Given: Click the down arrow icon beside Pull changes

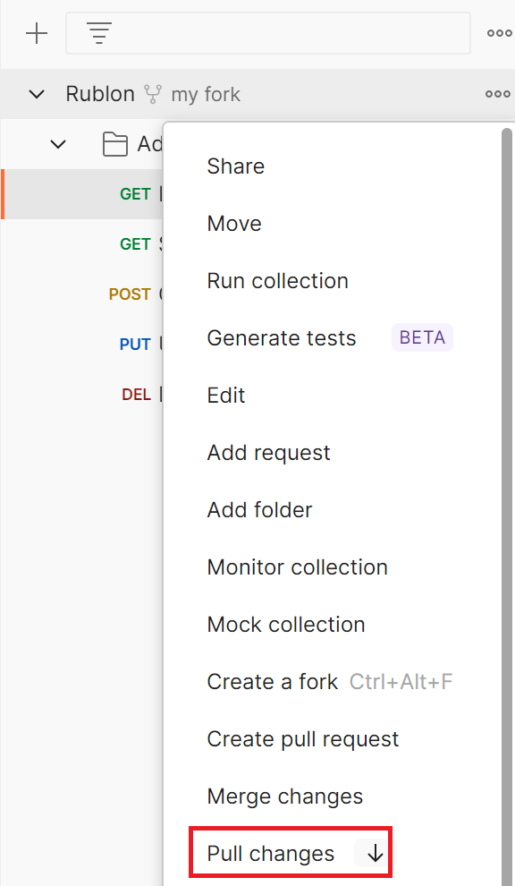Looking at the screenshot, I should coord(375,854).
